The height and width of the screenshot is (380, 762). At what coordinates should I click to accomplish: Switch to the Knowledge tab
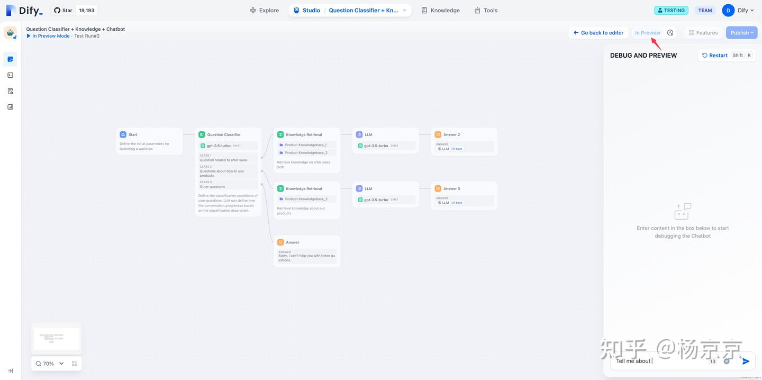point(440,10)
